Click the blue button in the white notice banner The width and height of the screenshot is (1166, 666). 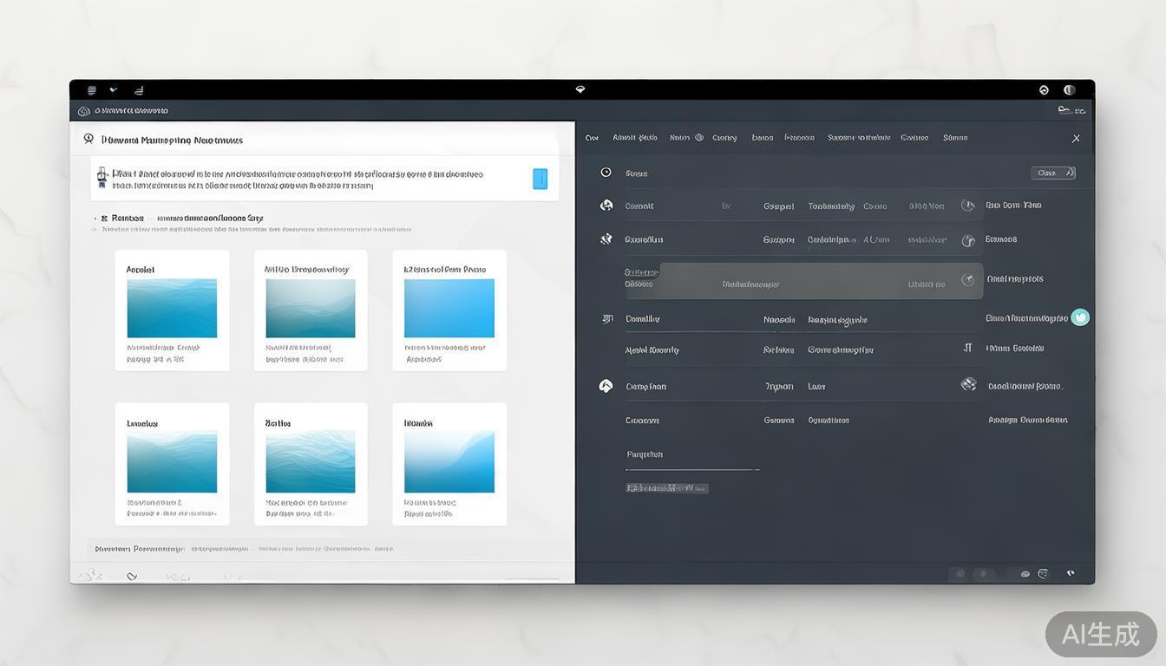pos(540,179)
